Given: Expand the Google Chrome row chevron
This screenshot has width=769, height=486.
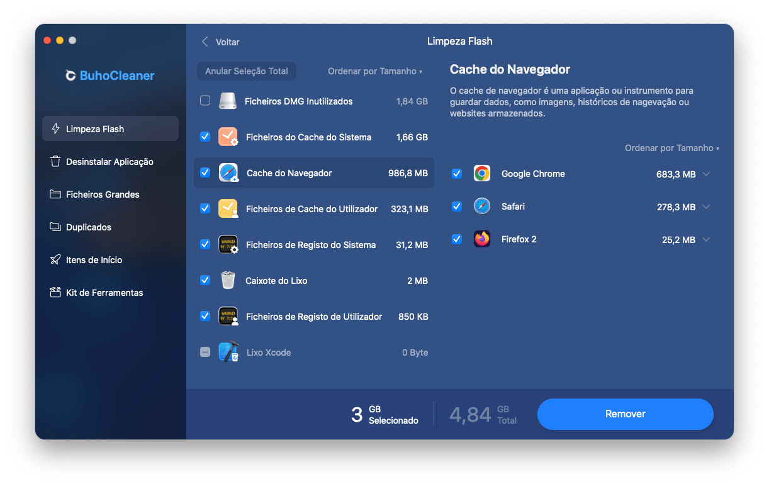Looking at the screenshot, I should pos(706,174).
